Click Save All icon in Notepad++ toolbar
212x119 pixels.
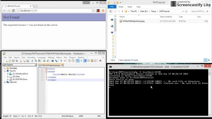[x=17, y=61]
